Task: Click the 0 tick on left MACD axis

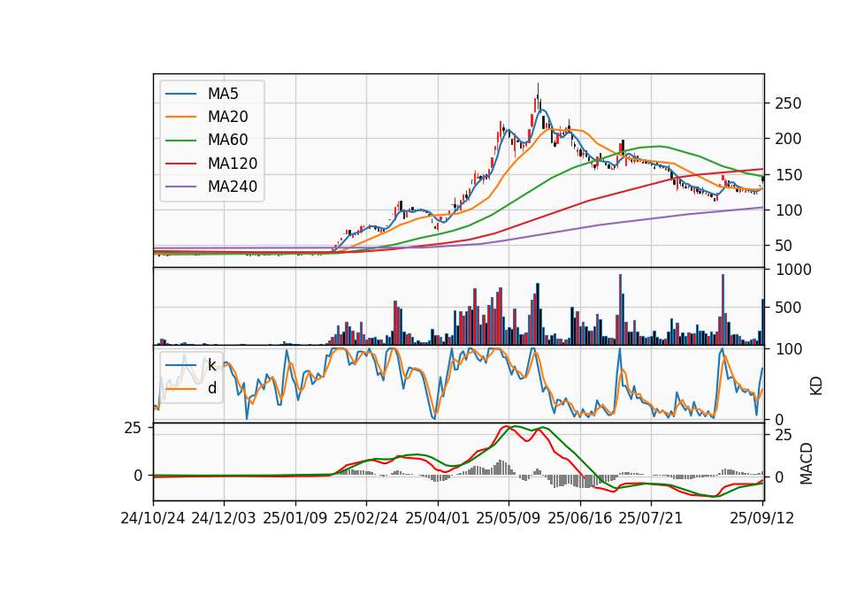Action: click(x=138, y=476)
